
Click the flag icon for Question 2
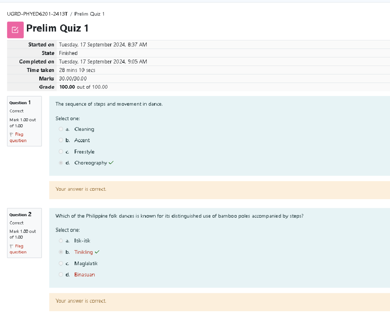click(x=11, y=246)
